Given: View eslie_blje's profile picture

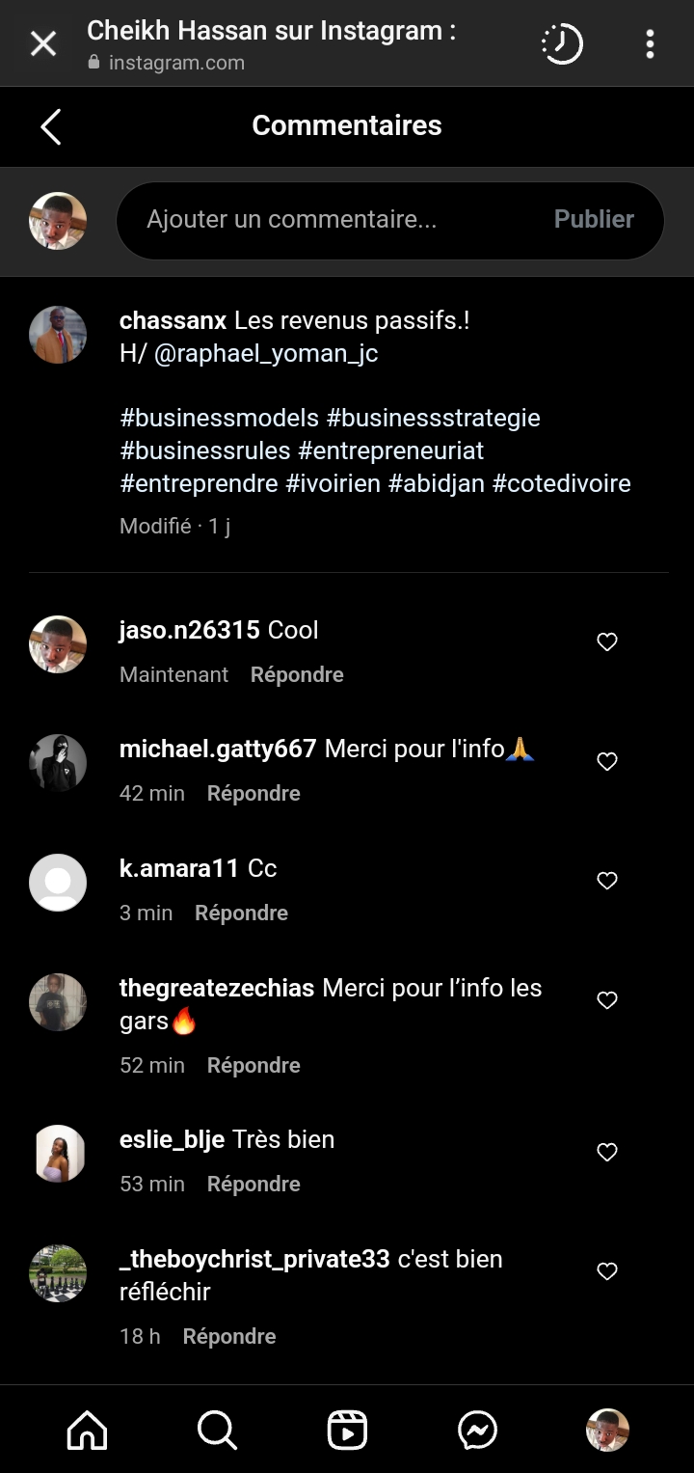Looking at the screenshot, I should pos(58,1154).
